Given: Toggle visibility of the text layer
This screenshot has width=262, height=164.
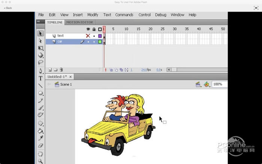Looking at the screenshot, I should click(88, 36).
